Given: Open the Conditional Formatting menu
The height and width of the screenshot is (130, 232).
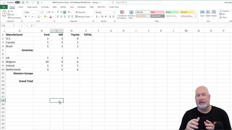Looking at the screenshot, I should pyautogui.click(x=122, y=14).
